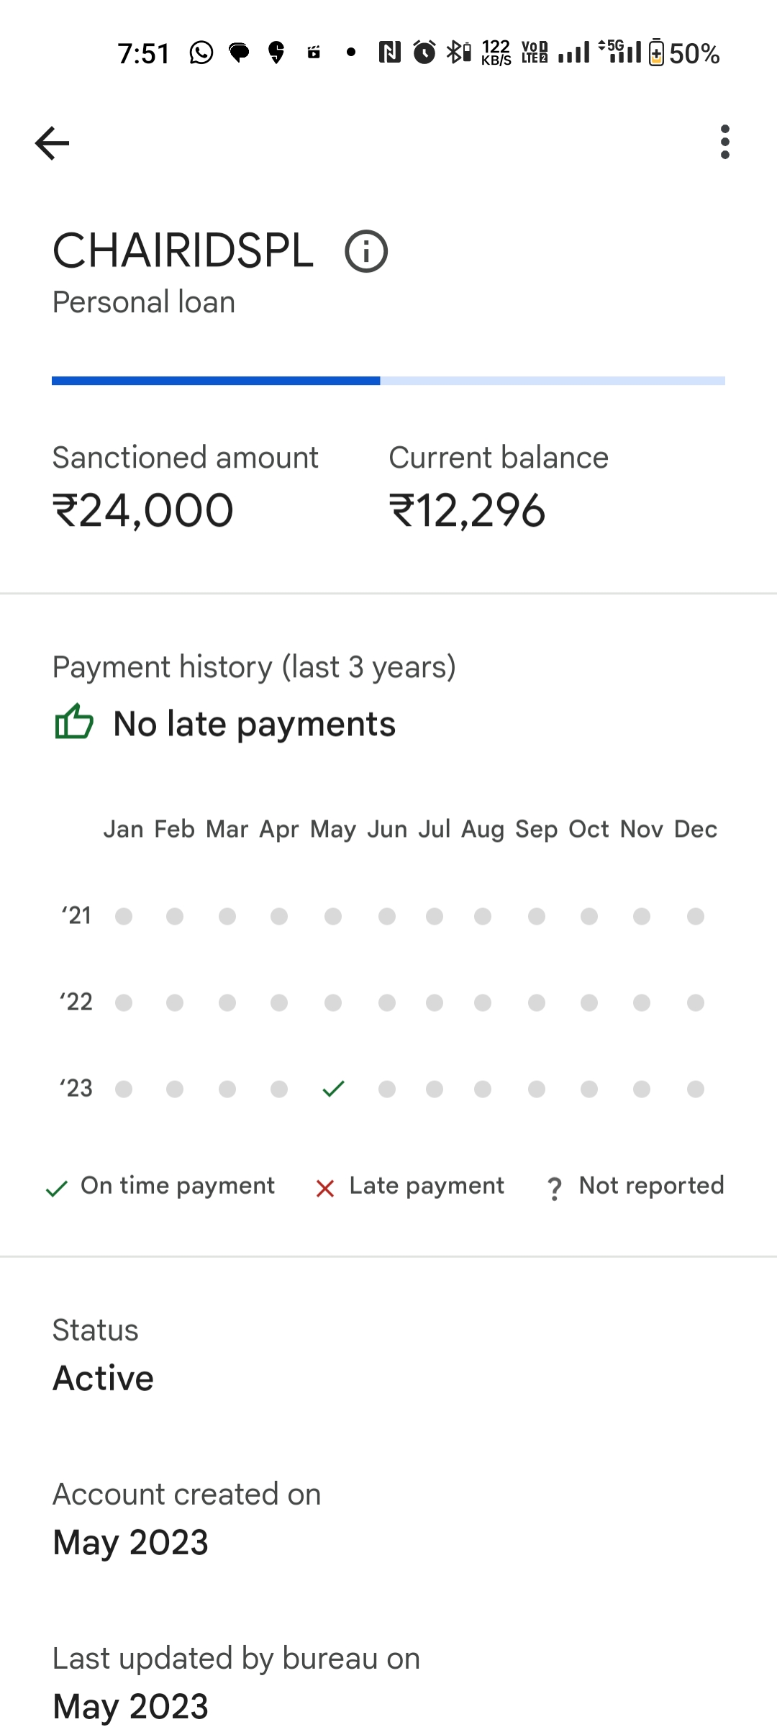Tap the Sanctioned amount ₹24,000 value
The image size is (777, 1727).
(143, 511)
